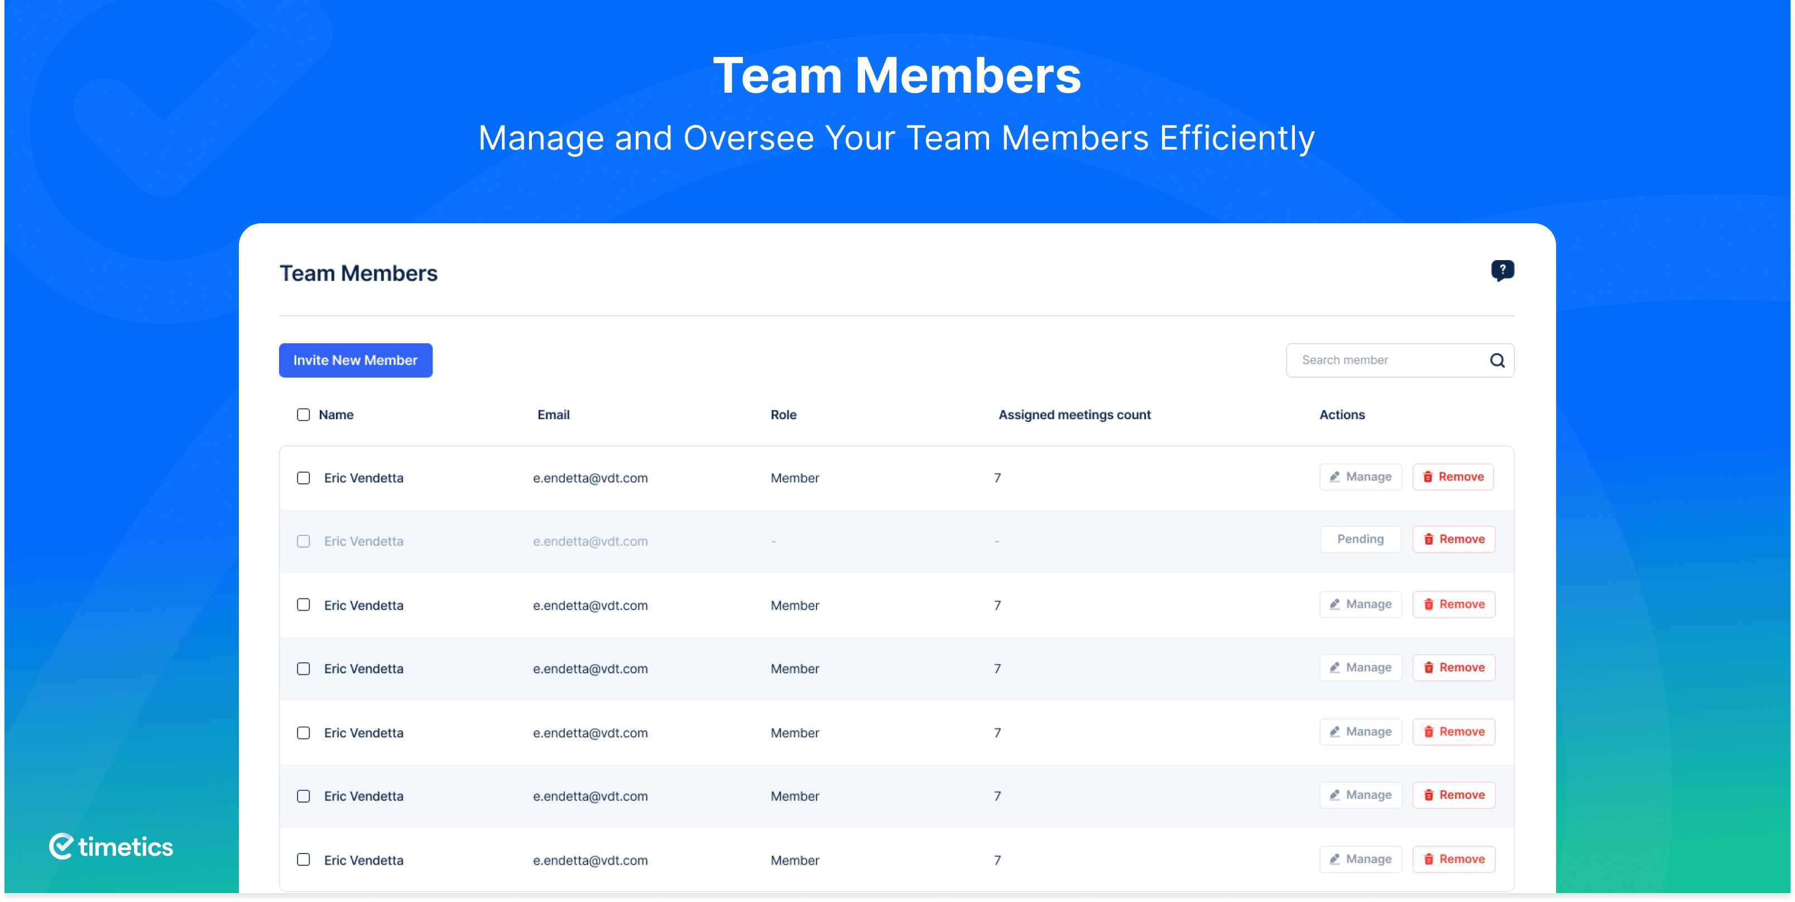The image size is (1795, 902).
Task: Click Assigned meetings count column header
Action: [x=1074, y=415]
